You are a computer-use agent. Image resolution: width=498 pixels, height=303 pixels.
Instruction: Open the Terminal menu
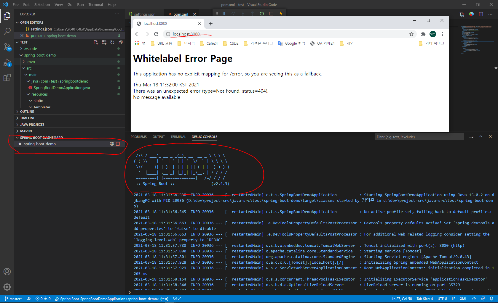tap(95, 4)
